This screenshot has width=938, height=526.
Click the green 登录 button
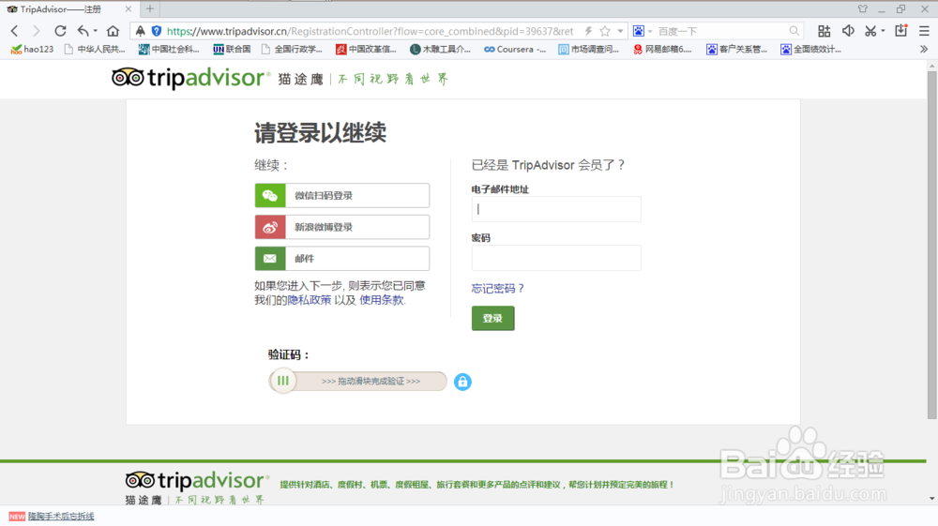(x=493, y=319)
